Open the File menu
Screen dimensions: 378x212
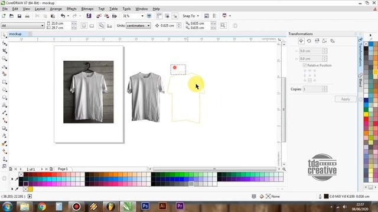click(5, 9)
